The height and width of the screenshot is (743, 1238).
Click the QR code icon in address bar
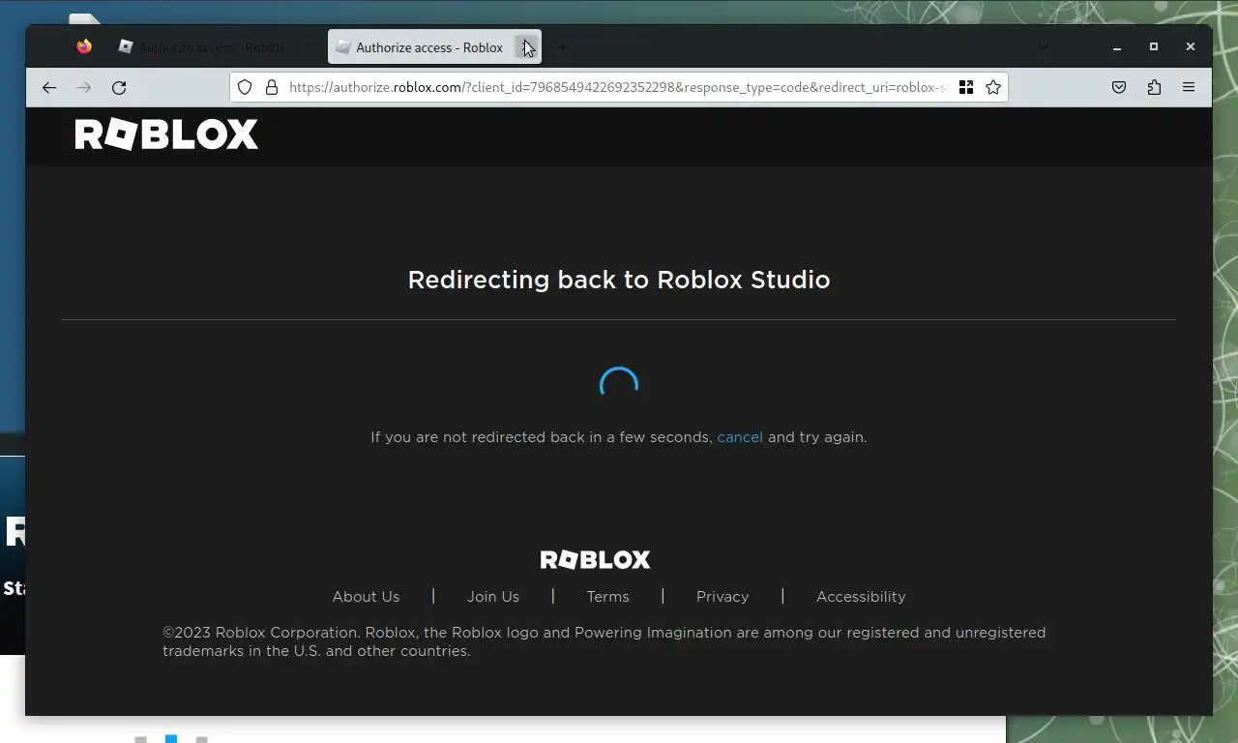coord(965,87)
